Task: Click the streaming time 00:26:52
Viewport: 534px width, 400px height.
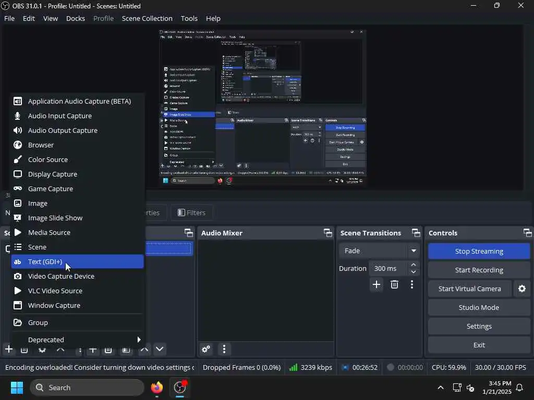Action: 365,367
